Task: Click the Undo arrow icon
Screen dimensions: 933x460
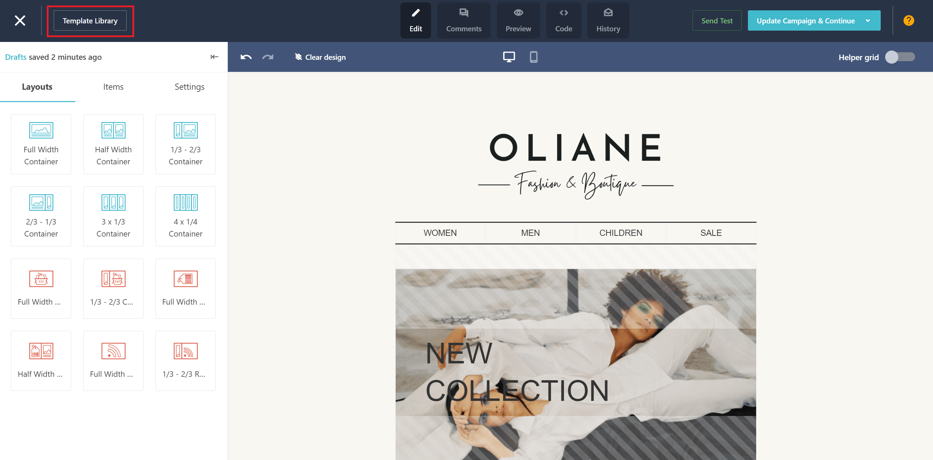Action: (246, 57)
